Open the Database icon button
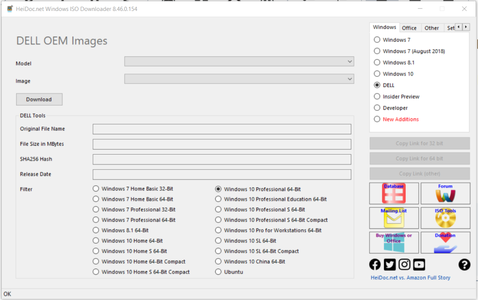 click(394, 193)
